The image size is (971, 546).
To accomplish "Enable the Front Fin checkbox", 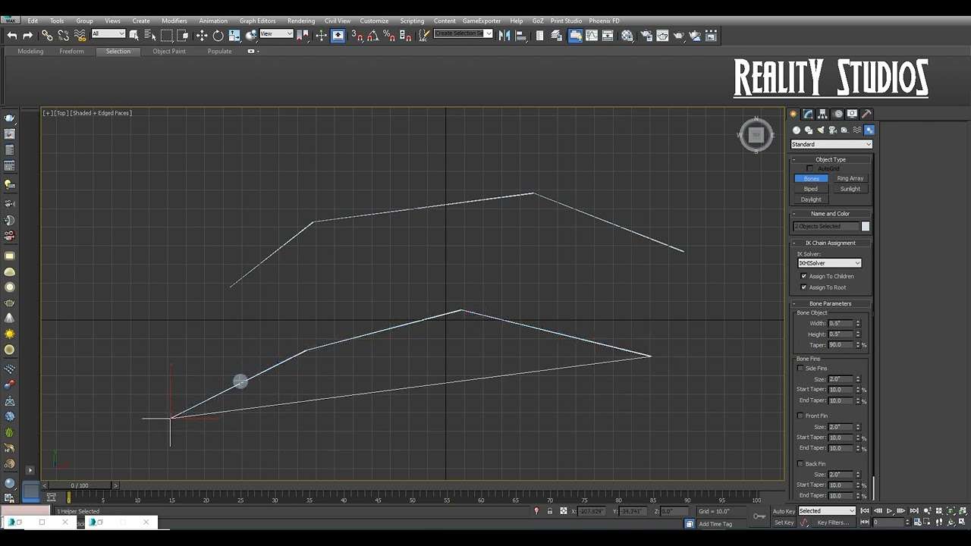I will click(800, 416).
